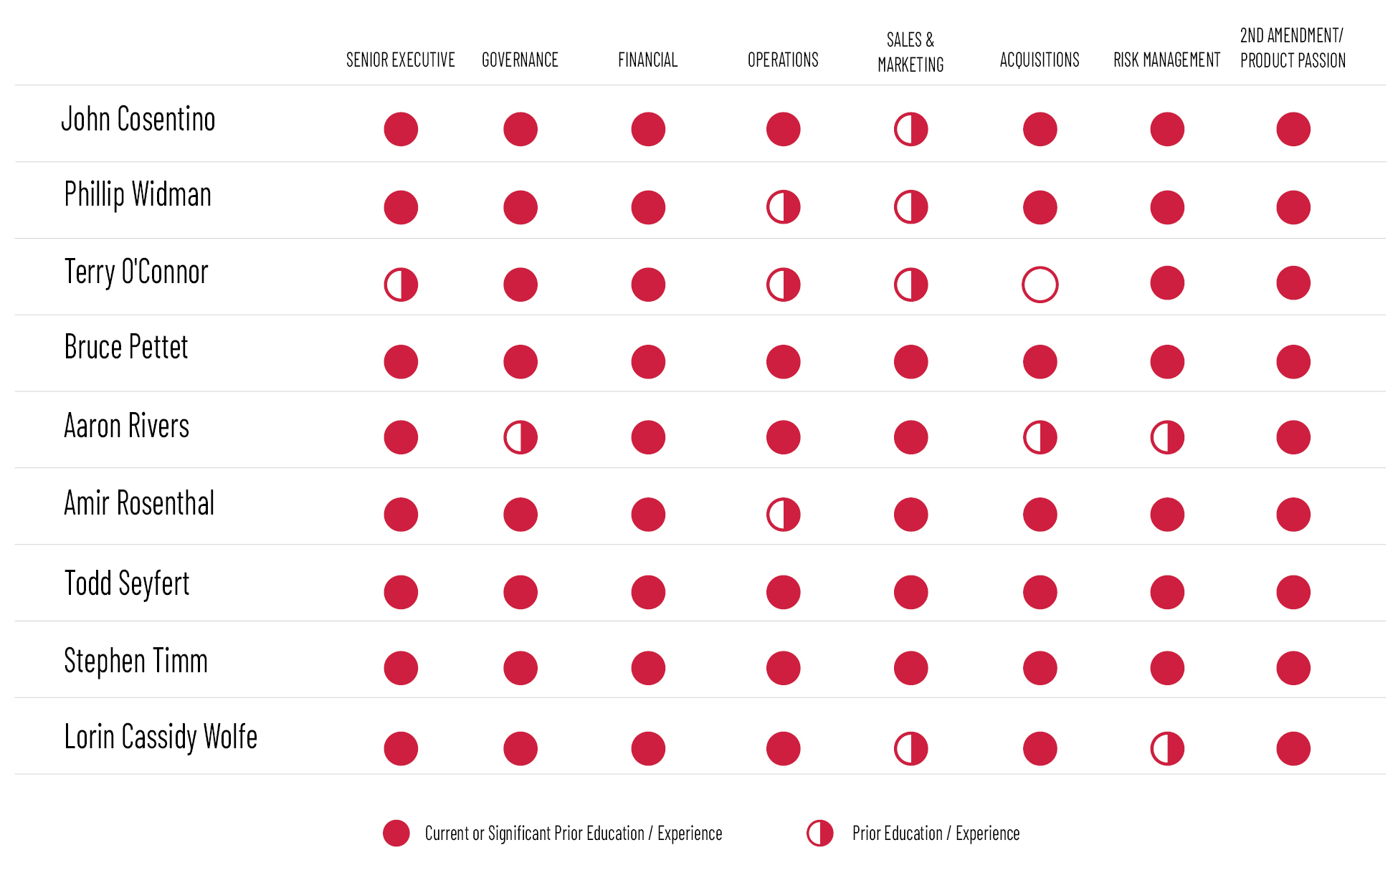This screenshot has height=888, width=1398.
Task: Click the Risk Management column header
Action: coord(1166,60)
